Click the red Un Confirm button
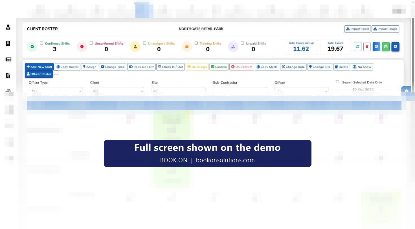 [x=242, y=67]
